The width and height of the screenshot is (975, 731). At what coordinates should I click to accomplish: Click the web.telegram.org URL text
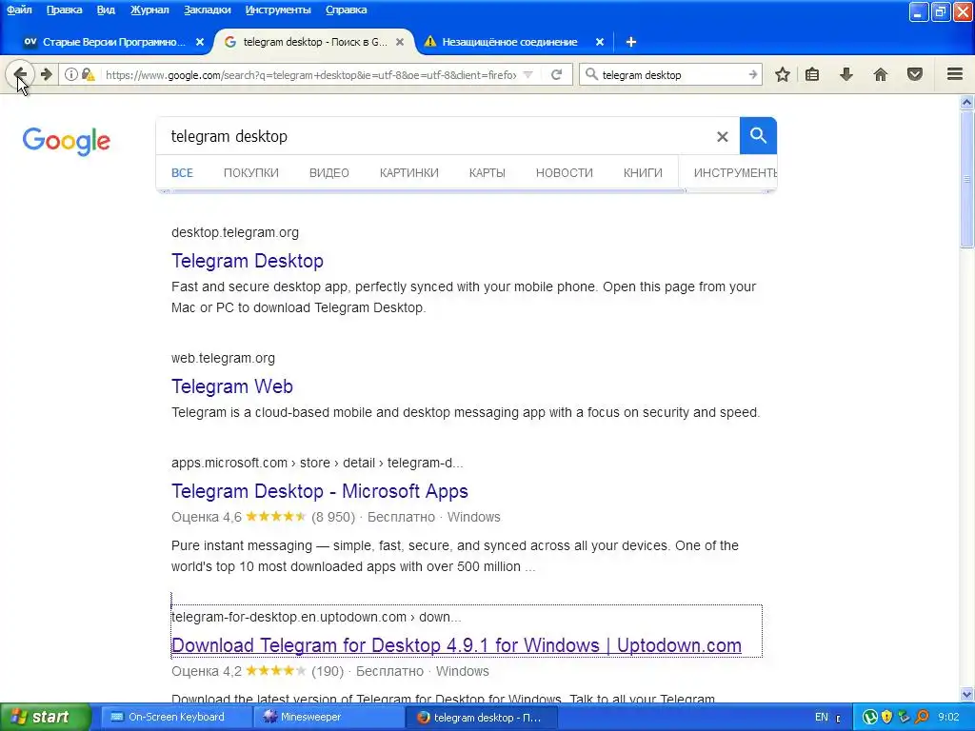[x=223, y=358]
